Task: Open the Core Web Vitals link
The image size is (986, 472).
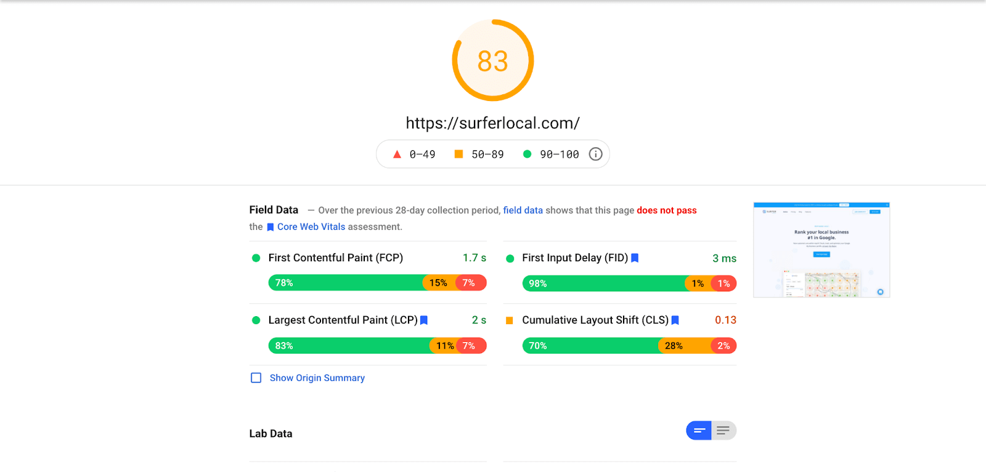Action: tap(311, 227)
